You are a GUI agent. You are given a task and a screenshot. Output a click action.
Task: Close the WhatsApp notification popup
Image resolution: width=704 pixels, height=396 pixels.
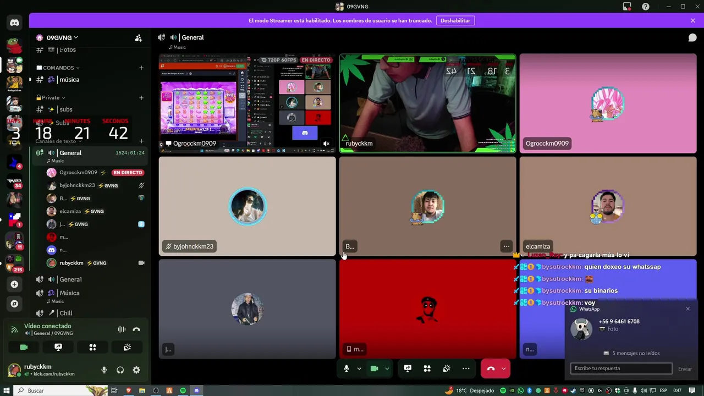(x=687, y=309)
